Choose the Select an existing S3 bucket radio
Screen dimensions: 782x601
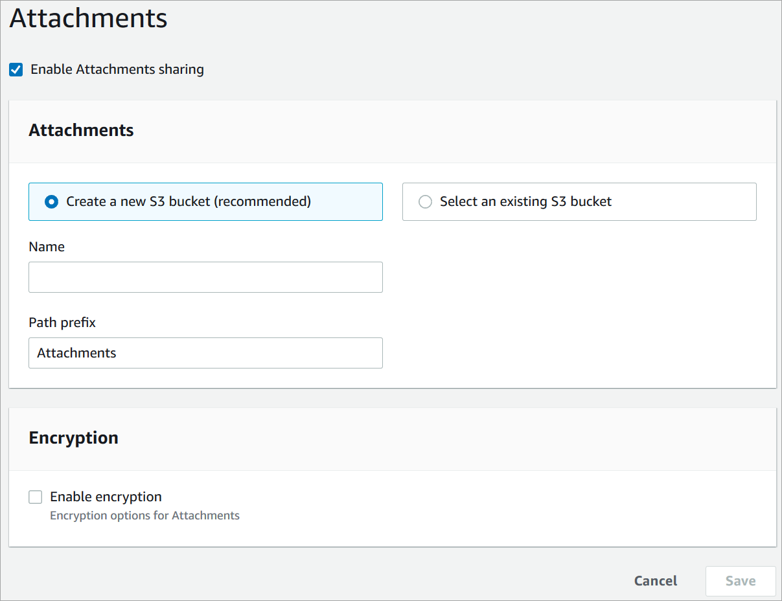tap(425, 202)
